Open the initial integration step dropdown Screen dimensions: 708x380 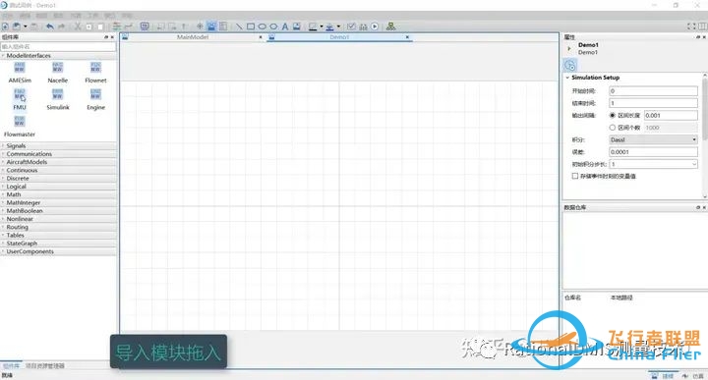(653, 164)
